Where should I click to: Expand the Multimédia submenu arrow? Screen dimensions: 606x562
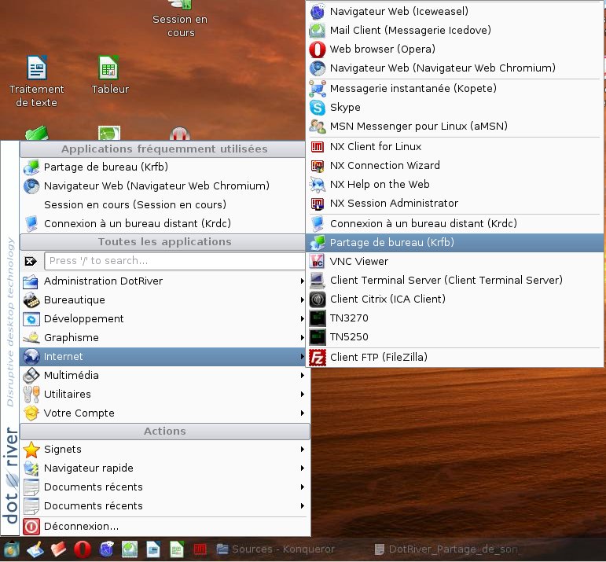click(x=303, y=376)
